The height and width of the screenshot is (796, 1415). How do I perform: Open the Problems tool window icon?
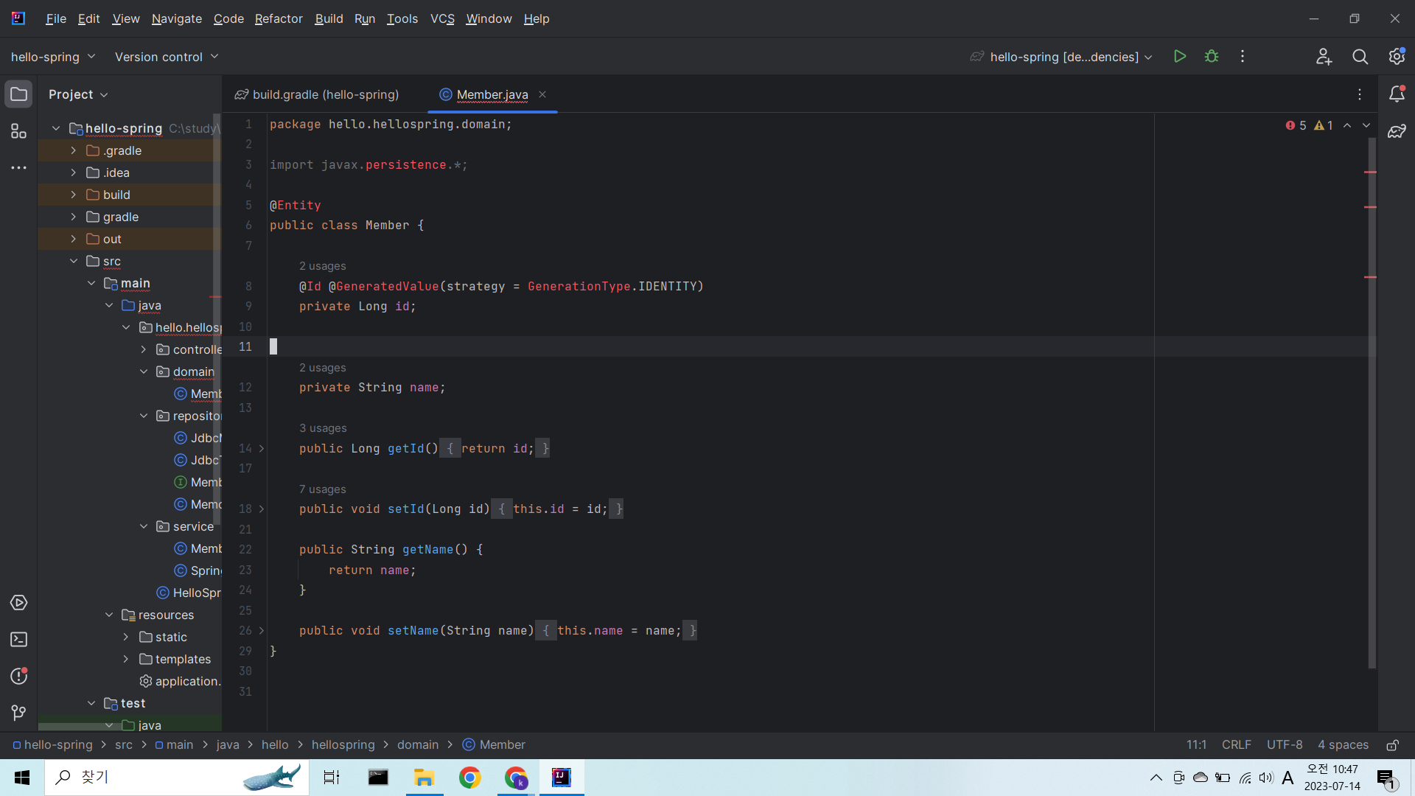18,677
